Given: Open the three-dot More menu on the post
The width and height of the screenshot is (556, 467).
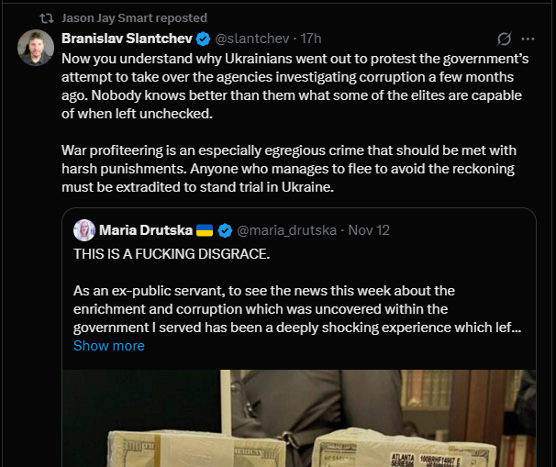Looking at the screenshot, I should click(528, 39).
